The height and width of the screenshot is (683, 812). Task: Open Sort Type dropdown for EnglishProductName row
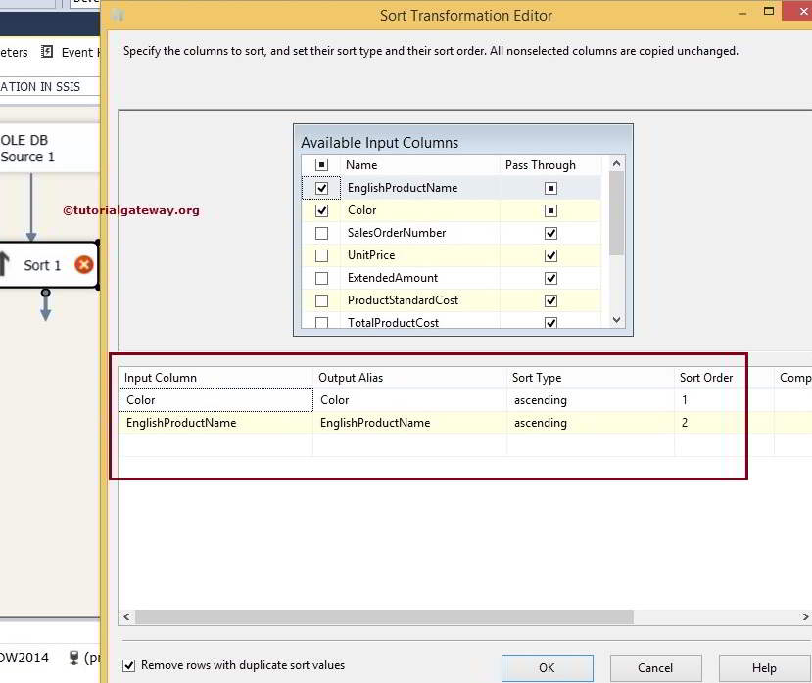tap(588, 422)
